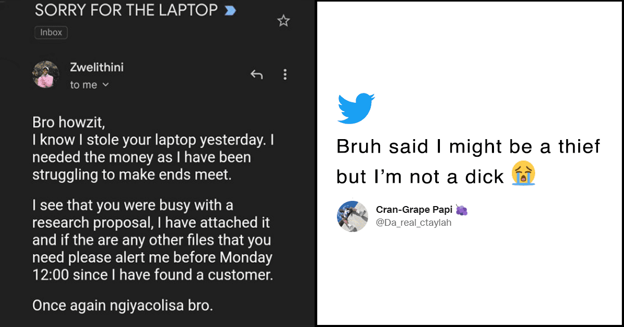The height and width of the screenshot is (327, 624).
Task: Open the reply arrow icon
Action: coord(256,74)
